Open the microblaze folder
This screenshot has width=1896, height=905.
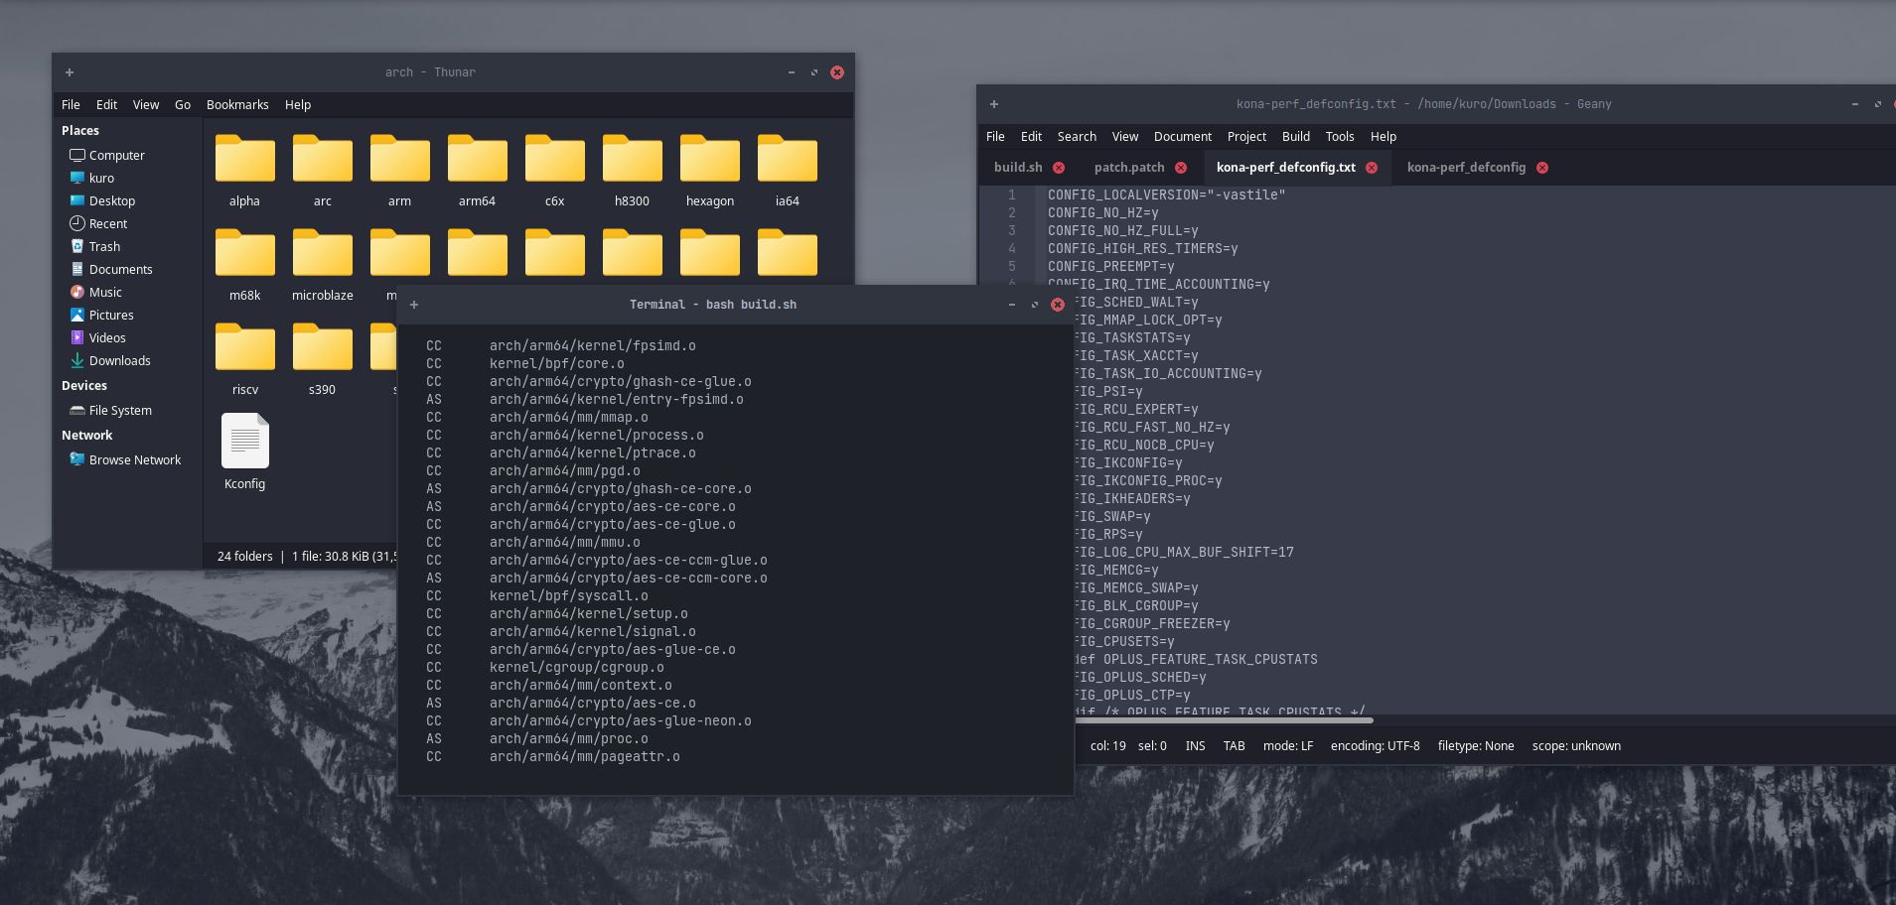click(322, 253)
